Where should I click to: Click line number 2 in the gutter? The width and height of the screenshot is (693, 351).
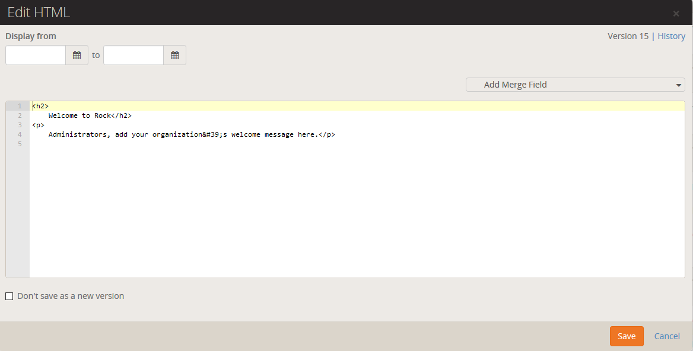coord(20,115)
